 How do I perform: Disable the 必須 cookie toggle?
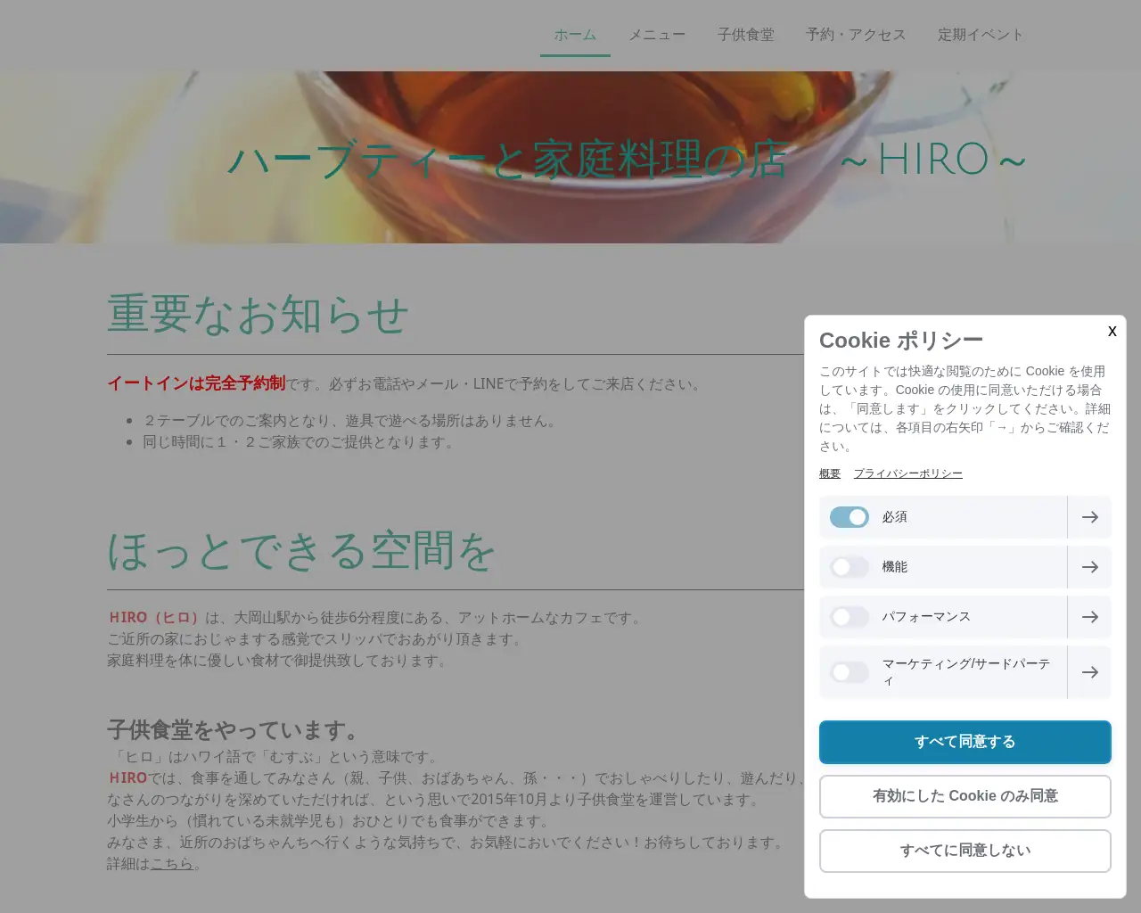click(849, 517)
